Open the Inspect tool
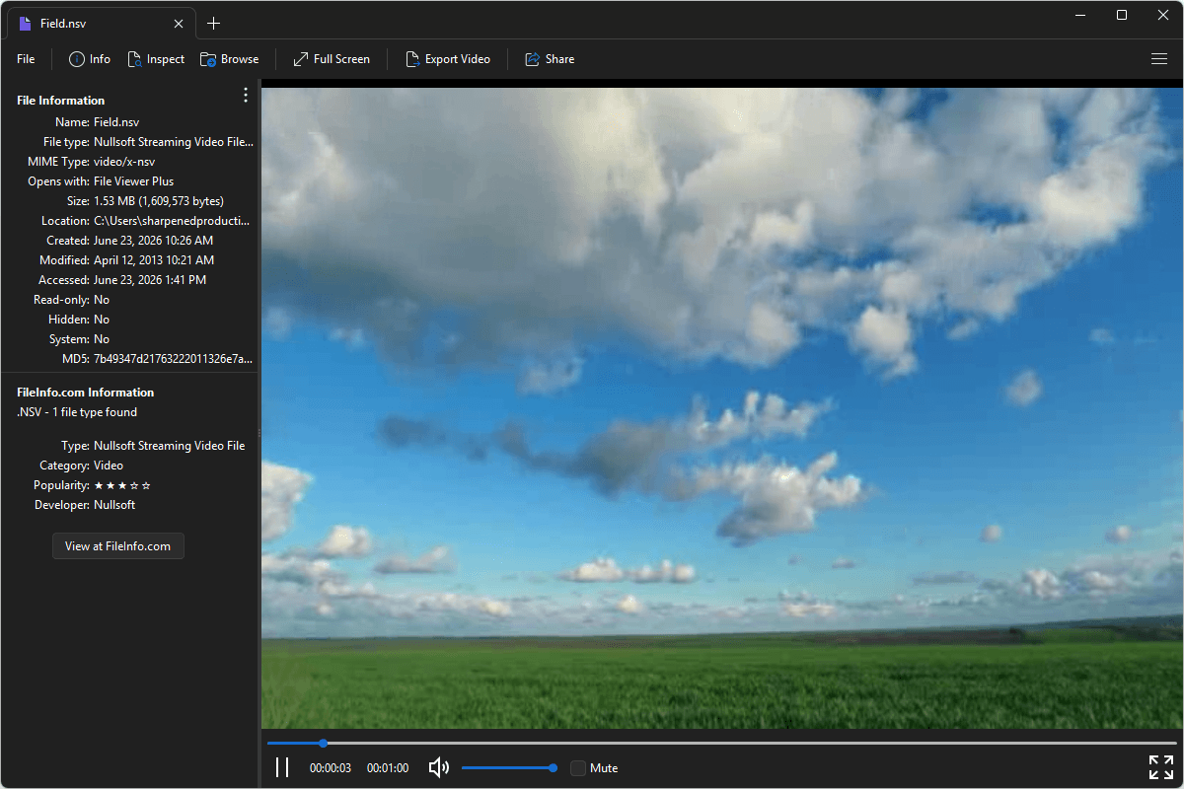Image resolution: width=1184 pixels, height=789 pixels. (x=156, y=59)
